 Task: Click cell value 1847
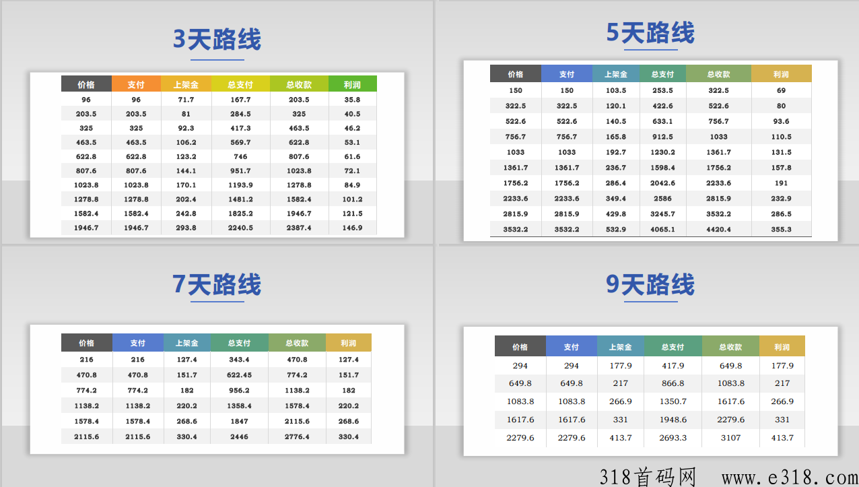(x=239, y=422)
